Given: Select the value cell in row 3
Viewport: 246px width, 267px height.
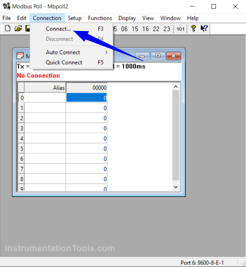Looking at the screenshot, I should (87, 128).
